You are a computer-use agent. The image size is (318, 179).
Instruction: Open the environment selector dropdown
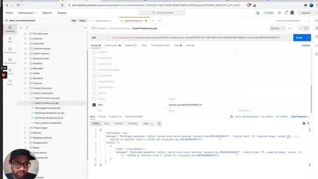(x=293, y=21)
